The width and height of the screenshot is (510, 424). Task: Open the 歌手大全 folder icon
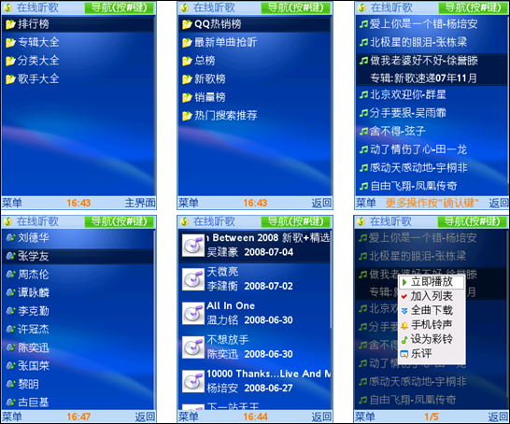10,78
